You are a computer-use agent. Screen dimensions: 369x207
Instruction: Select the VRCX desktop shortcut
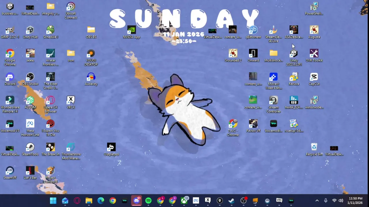(x=71, y=103)
